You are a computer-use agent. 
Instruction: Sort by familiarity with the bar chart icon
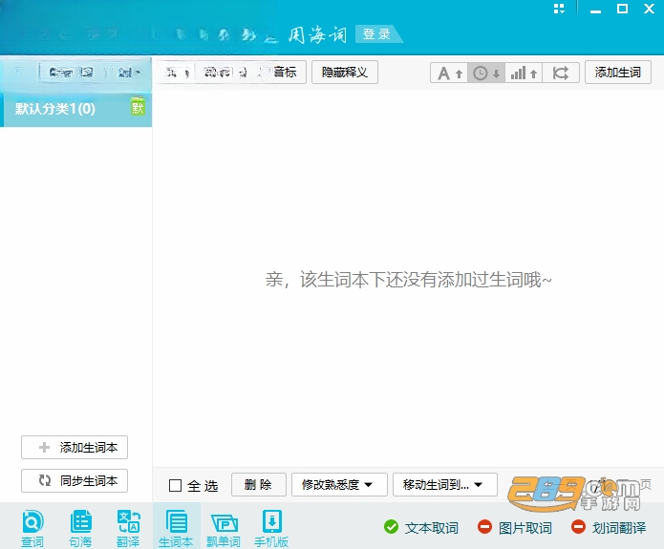(x=524, y=74)
